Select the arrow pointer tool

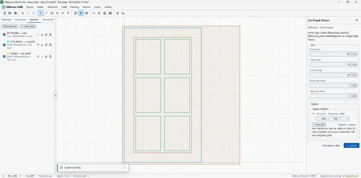(x=41, y=13)
